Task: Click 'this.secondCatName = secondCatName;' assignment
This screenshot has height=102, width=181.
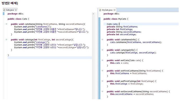Action: tap(132, 94)
